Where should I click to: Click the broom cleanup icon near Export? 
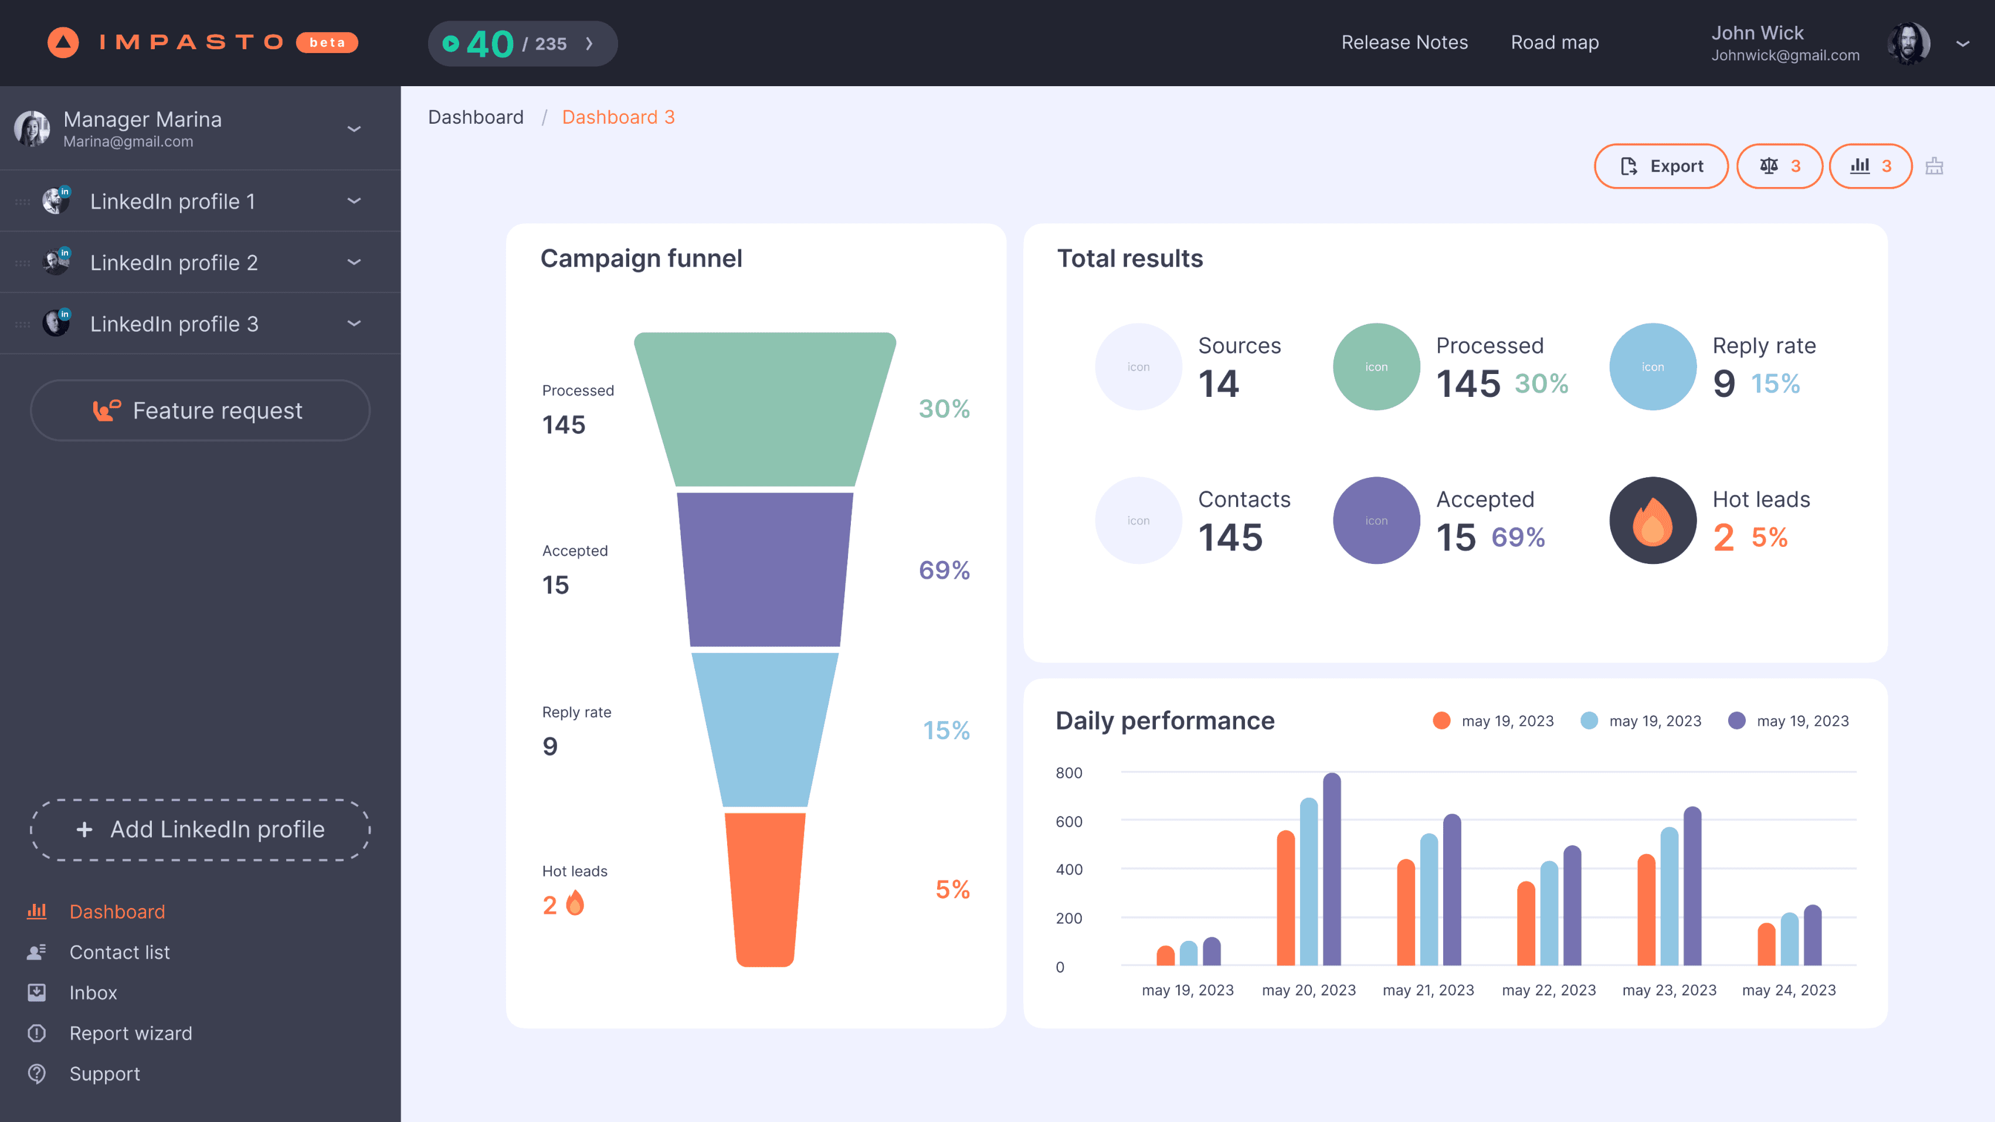pyautogui.click(x=1935, y=166)
